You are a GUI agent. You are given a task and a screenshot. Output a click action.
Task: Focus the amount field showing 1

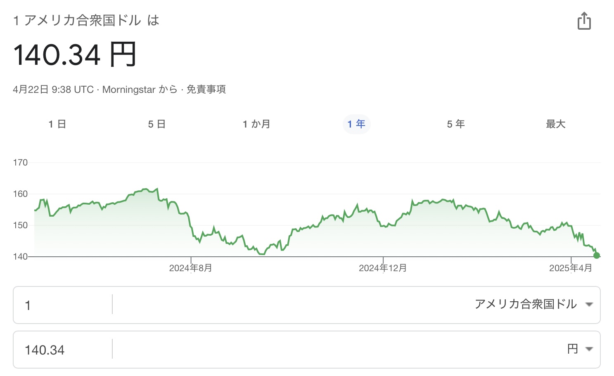(x=63, y=305)
